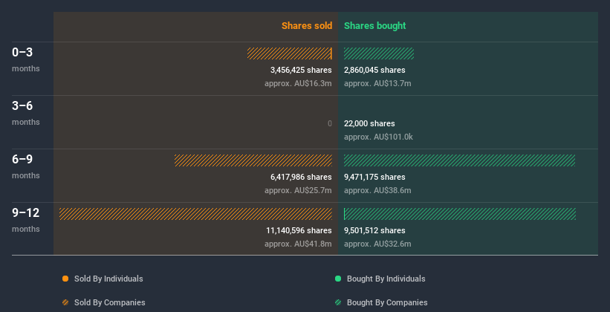Select the Bought By Companies legend label
The image size is (610, 312).
click(387, 302)
